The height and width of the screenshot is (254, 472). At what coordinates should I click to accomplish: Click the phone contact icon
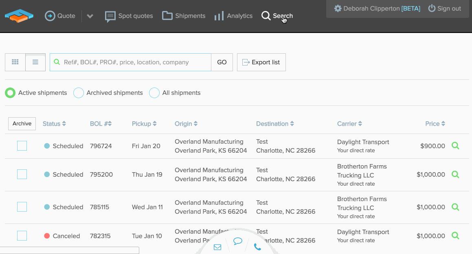point(257,247)
